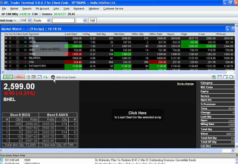Click the delete scrip trash icon
The width and height of the screenshot is (238, 164).
pos(28,77)
